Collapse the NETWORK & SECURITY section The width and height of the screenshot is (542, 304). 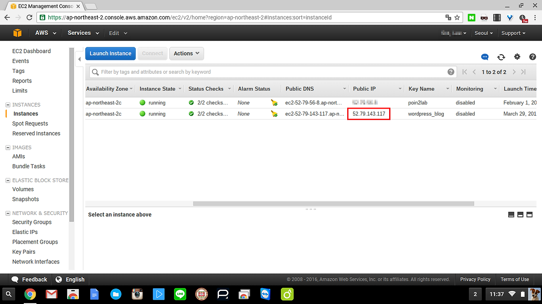8,214
